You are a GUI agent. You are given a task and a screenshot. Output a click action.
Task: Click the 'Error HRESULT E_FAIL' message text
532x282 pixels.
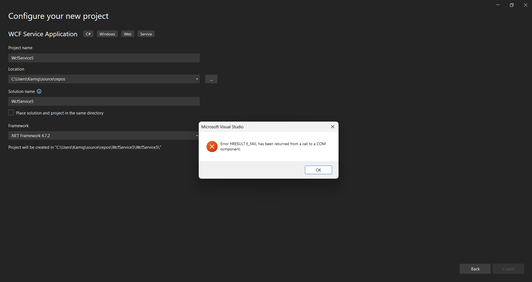[x=273, y=146]
